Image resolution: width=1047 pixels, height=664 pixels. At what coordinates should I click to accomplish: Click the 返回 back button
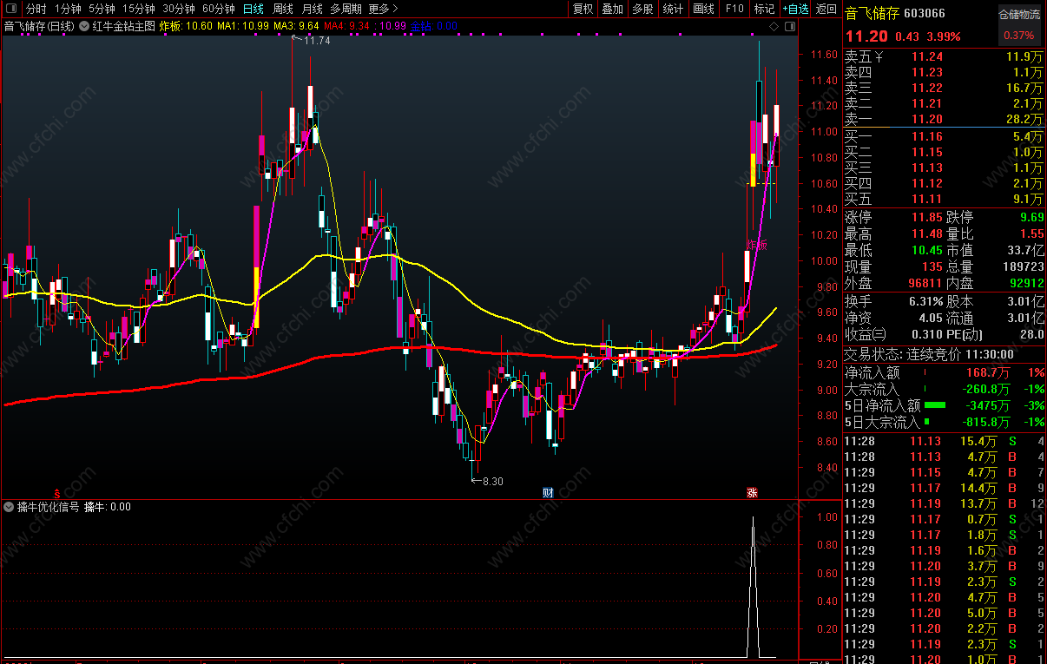click(826, 9)
